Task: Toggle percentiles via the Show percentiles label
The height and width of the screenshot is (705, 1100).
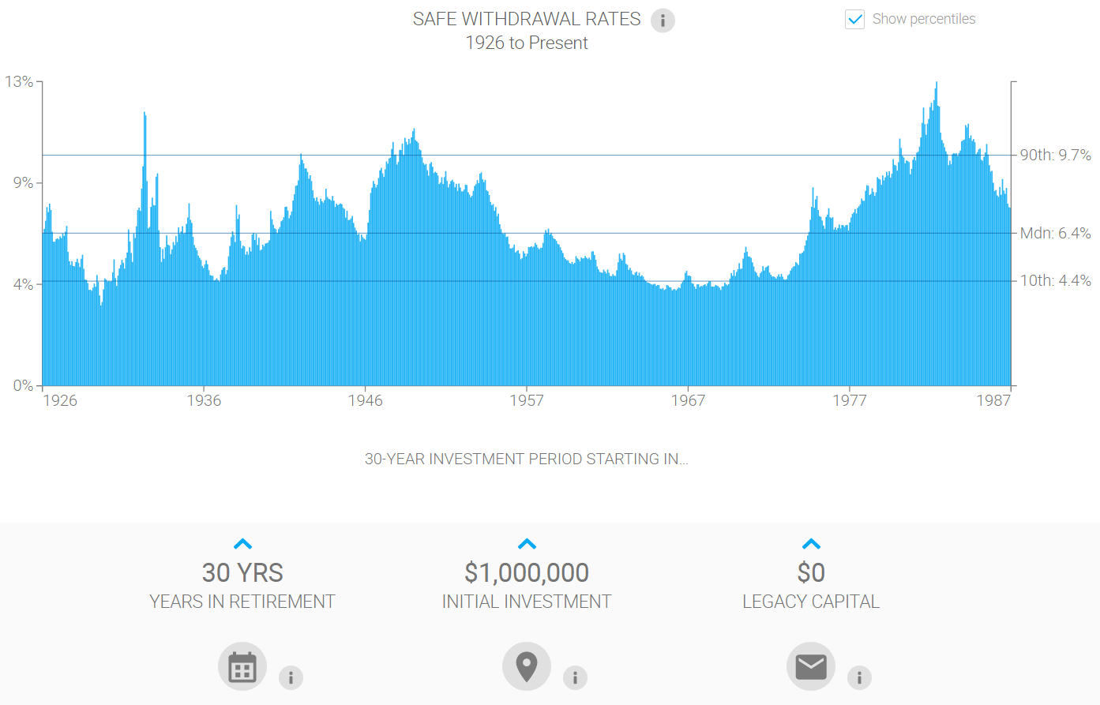Action: (924, 19)
